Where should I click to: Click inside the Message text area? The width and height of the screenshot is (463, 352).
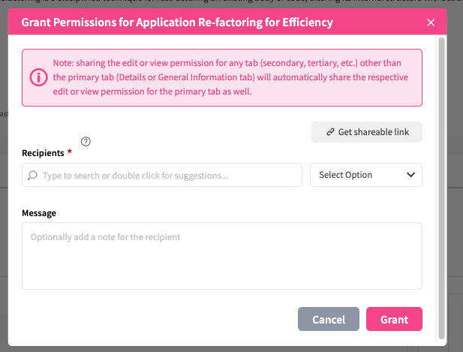click(x=221, y=255)
